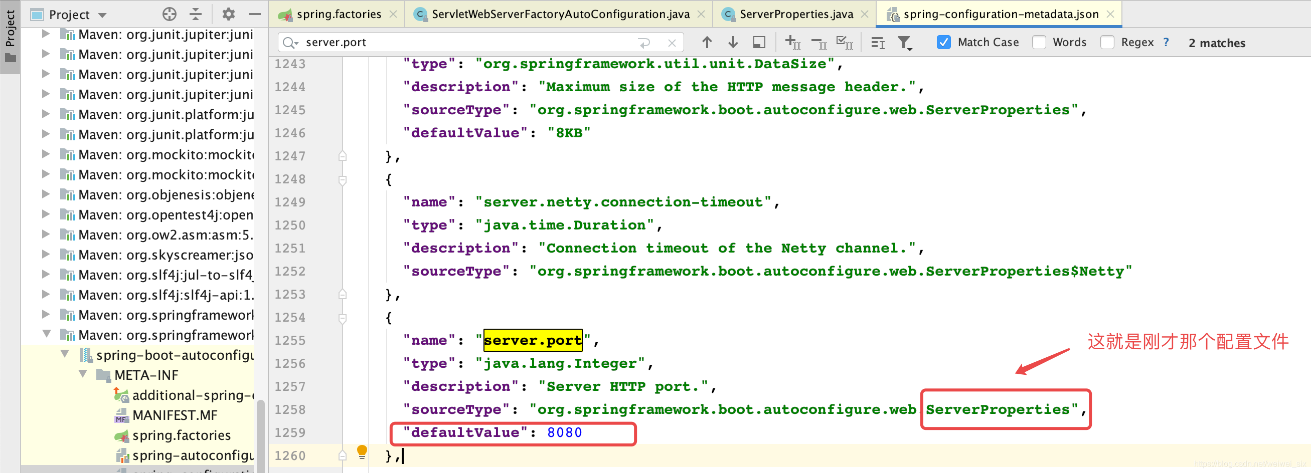Screen dimensions: 1311x473
Task: Click the 8080 default value
Action: pos(564,432)
